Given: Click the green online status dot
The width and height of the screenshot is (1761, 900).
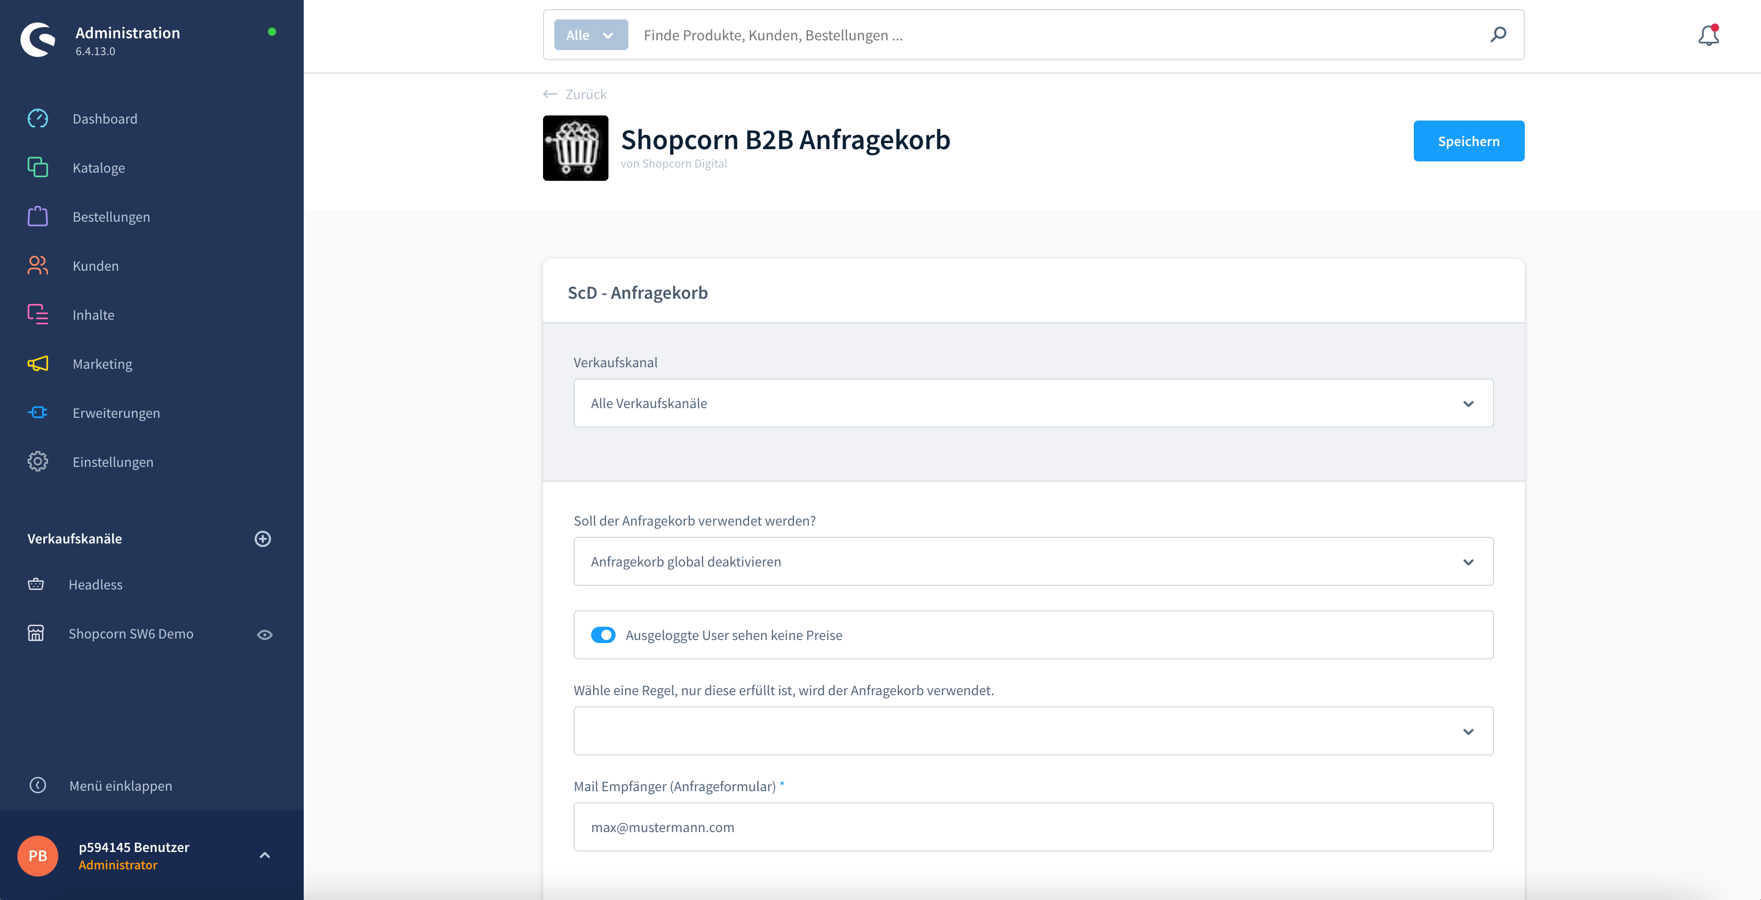Looking at the screenshot, I should pyautogui.click(x=272, y=31).
